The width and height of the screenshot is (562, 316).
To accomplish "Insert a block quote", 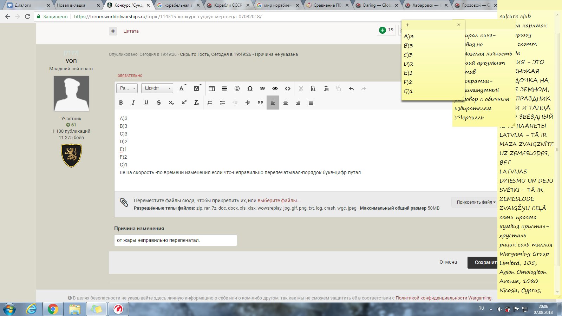I will pyautogui.click(x=260, y=103).
